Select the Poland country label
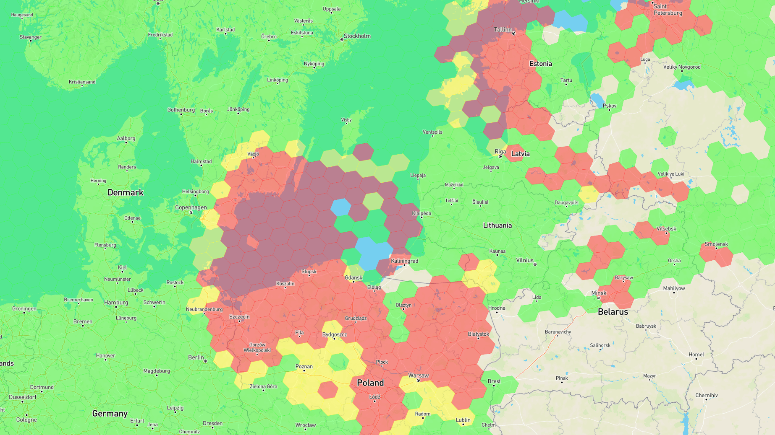Viewport: 775px width, 435px height. (370, 383)
